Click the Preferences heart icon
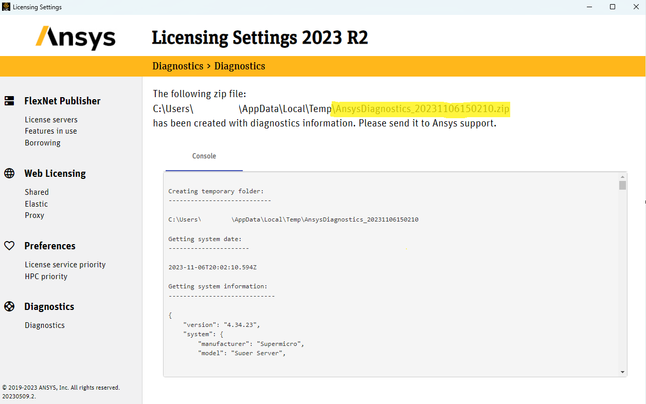This screenshot has height=404, width=646. pyautogui.click(x=9, y=246)
